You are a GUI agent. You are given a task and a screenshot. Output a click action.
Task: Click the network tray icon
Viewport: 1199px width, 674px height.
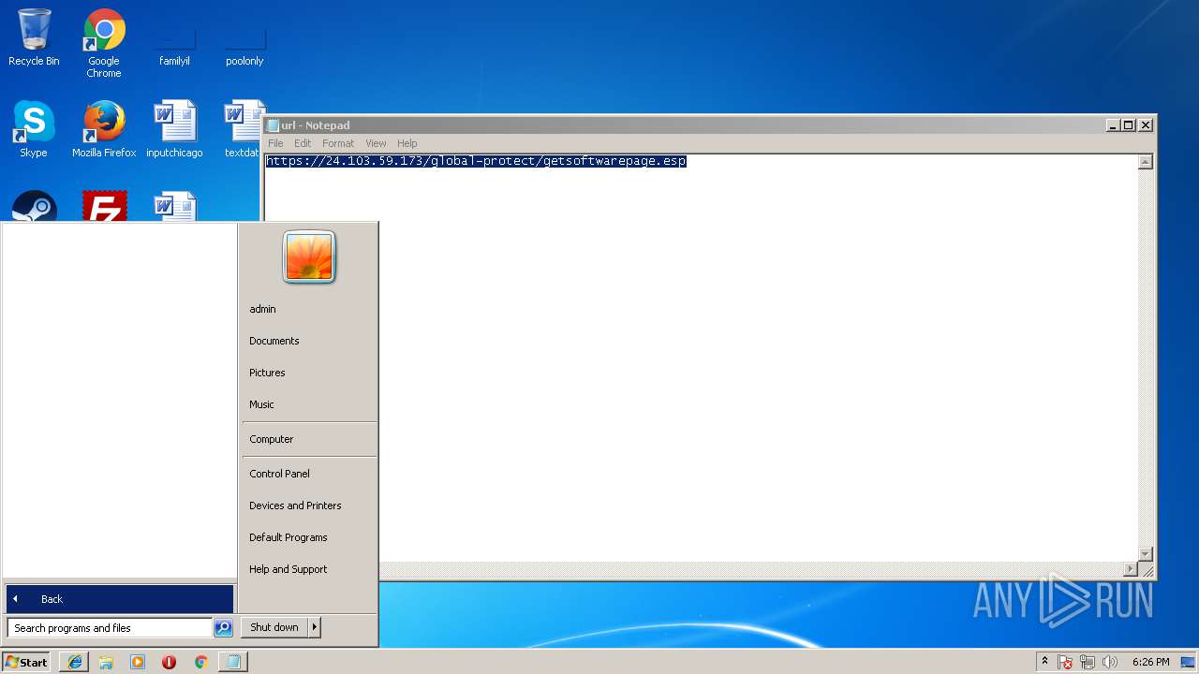pos(1087,662)
